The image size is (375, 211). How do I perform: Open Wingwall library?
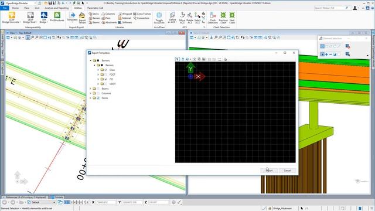click(x=125, y=14)
